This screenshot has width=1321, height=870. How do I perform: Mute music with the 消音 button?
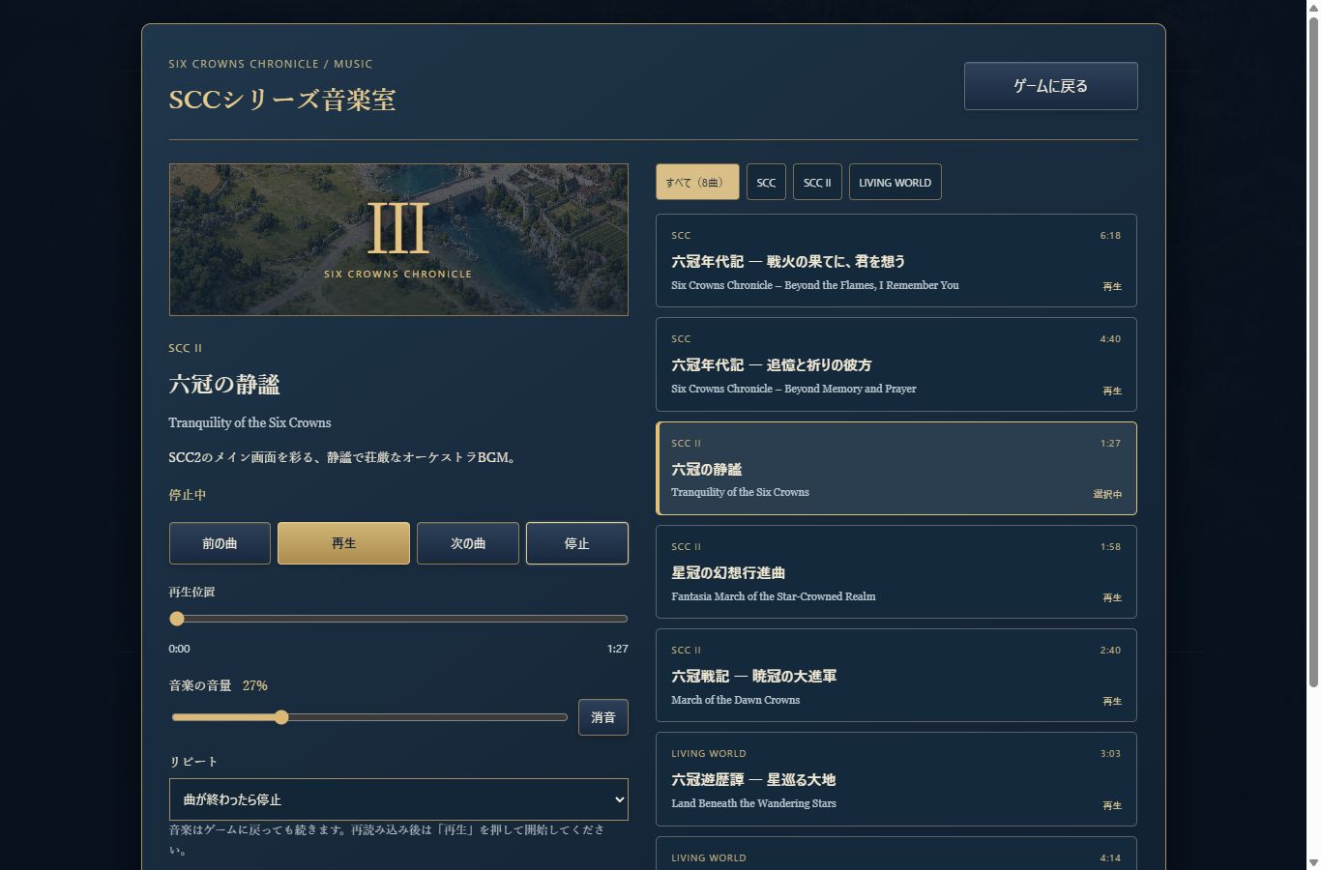[603, 717]
